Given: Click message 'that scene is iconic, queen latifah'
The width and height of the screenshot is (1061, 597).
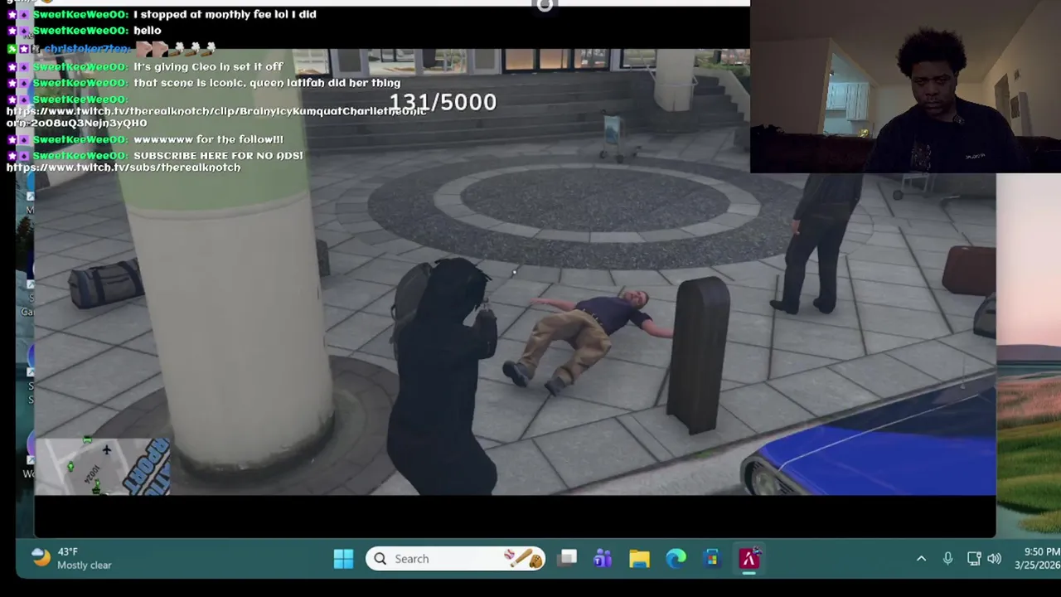Looking at the screenshot, I should (267, 83).
